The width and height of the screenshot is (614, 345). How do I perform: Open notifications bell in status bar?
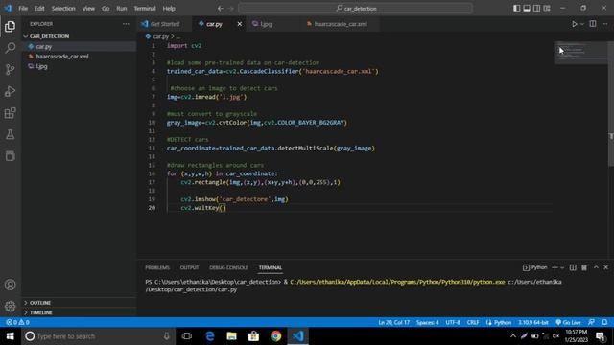(x=605, y=322)
